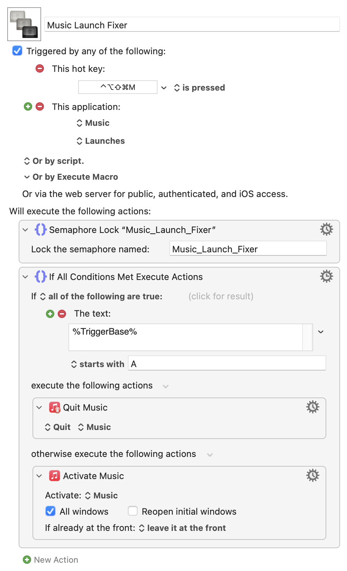Remove the application trigger
Screen dimensions: 347x571
point(40,106)
